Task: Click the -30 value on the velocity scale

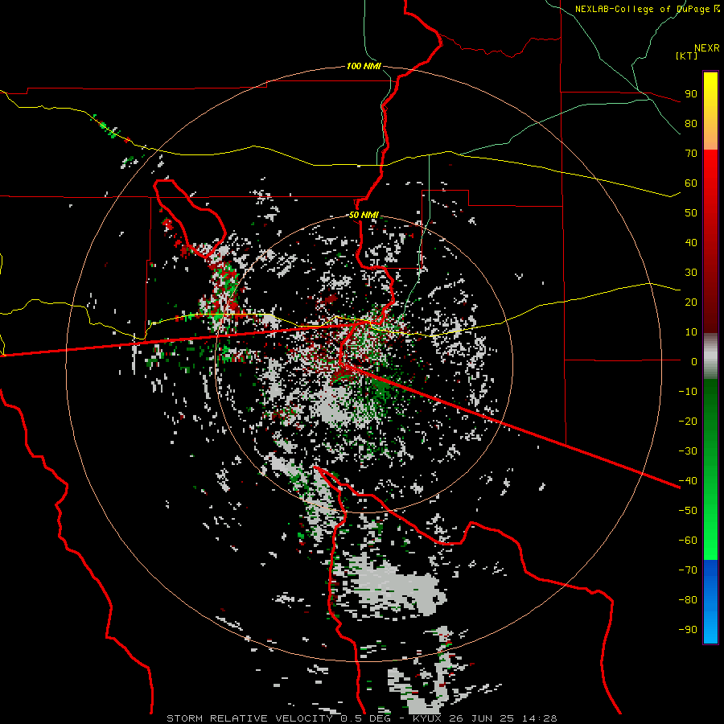Action: [x=688, y=451]
